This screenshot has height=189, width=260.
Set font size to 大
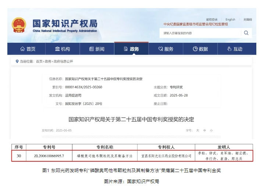point(197,130)
